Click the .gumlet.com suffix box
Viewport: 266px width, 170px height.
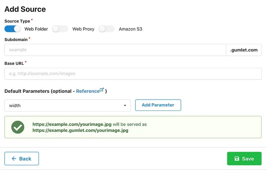244,50
